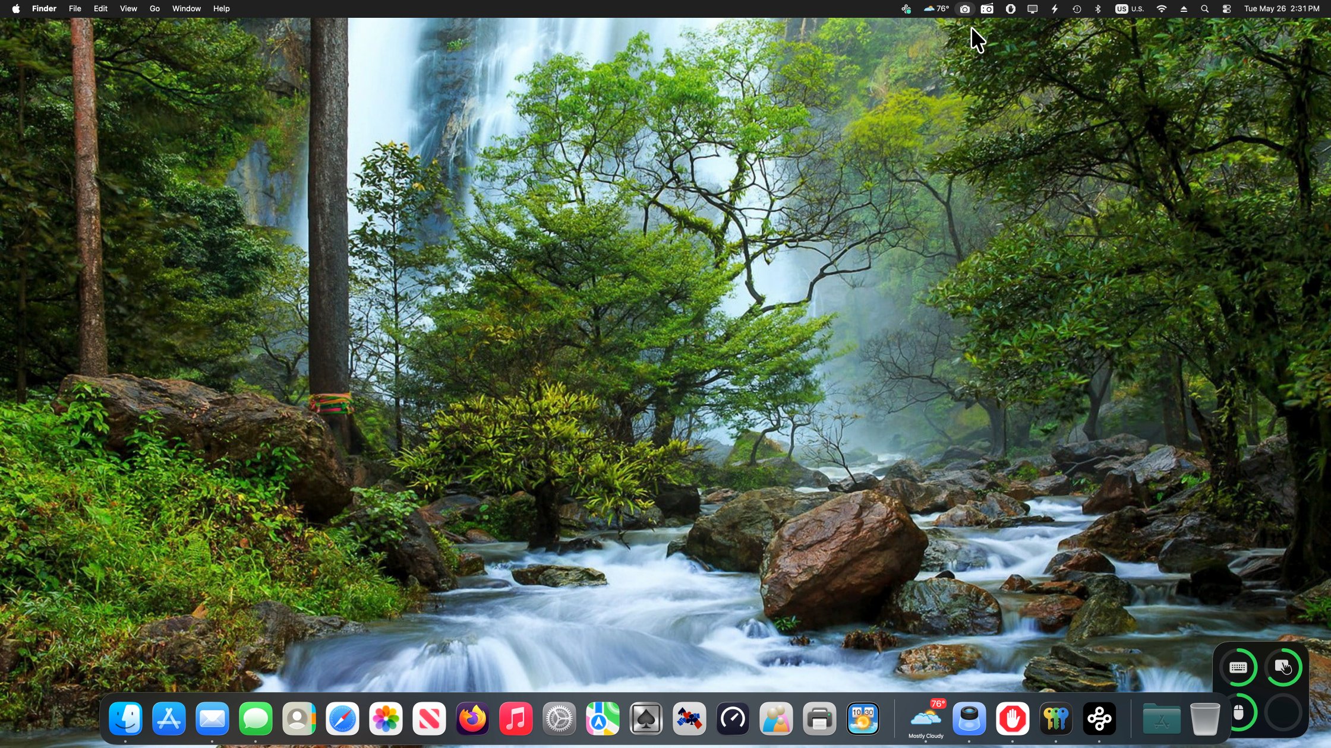
Task: Launch the App Store from the Dock
Action: 169,718
